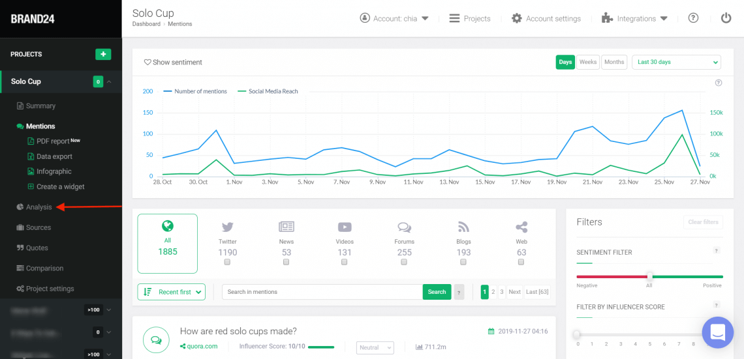Check the Forums source checkbox

(x=404, y=262)
